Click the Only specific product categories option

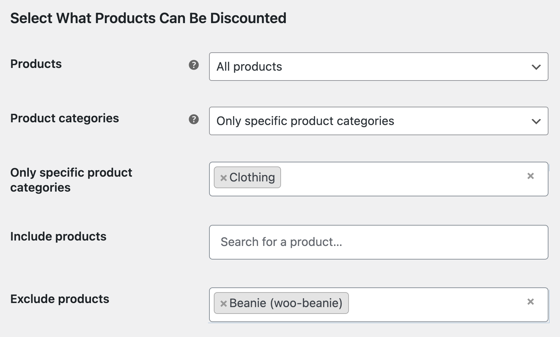305,121
